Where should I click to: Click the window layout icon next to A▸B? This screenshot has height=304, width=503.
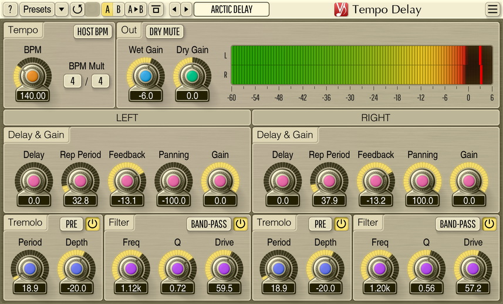pyautogui.click(x=156, y=9)
